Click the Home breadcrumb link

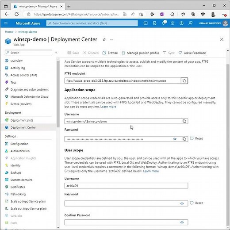tap(9, 32)
